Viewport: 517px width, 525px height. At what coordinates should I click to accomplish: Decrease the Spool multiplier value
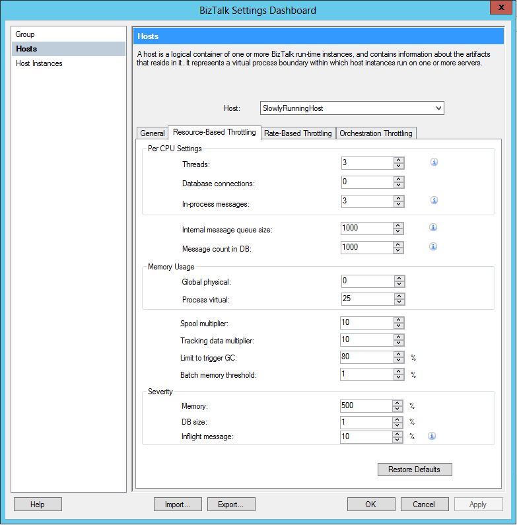(398, 326)
